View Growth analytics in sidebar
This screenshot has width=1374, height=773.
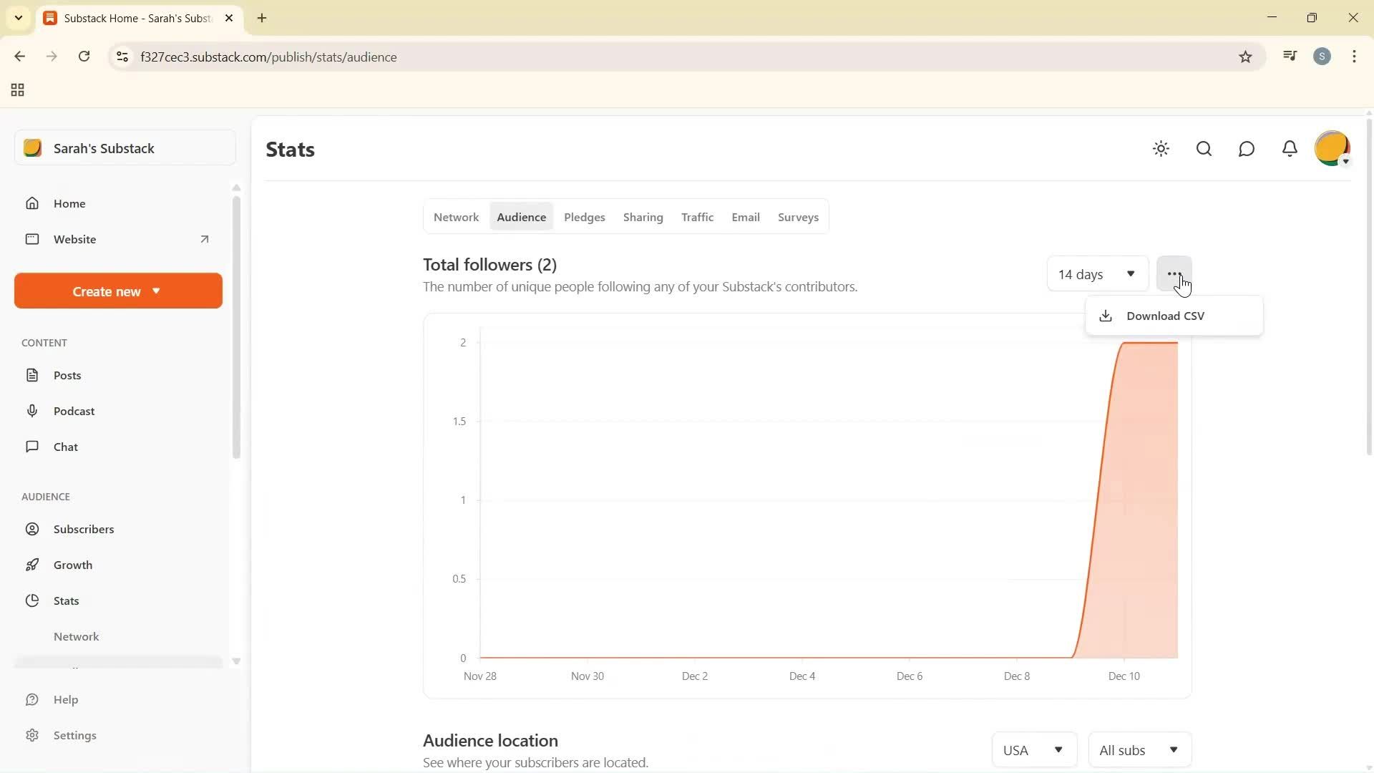(x=74, y=565)
